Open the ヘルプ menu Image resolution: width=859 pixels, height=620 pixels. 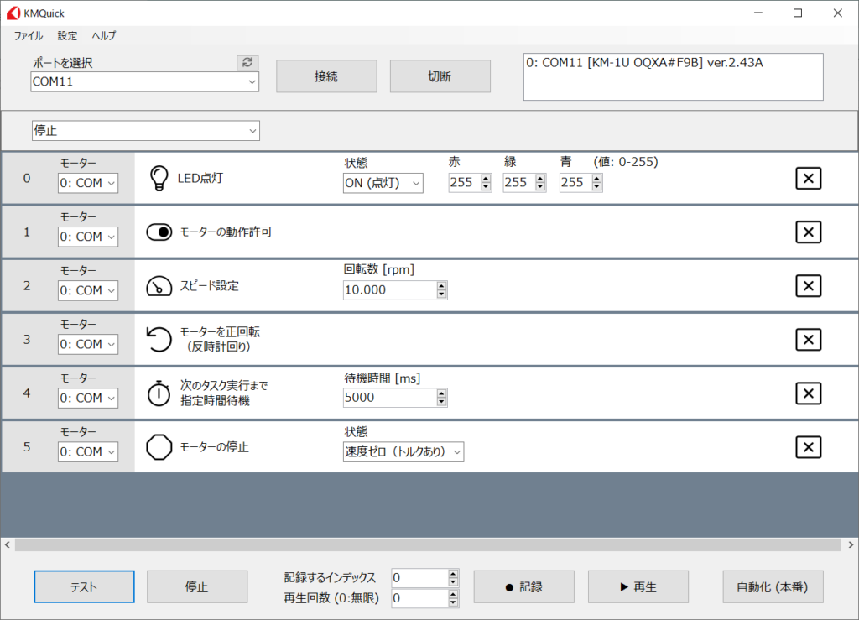coord(104,35)
